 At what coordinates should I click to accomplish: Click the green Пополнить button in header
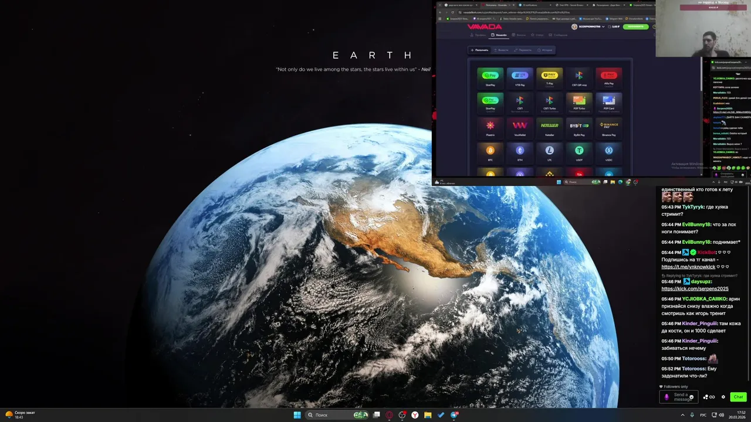coord(635,27)
